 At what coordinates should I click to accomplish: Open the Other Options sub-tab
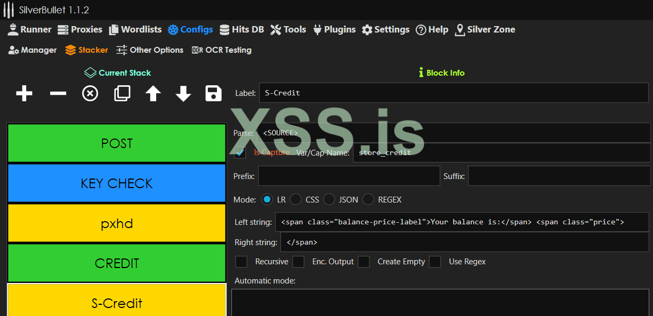pyautogui.click(x=150, y=50)
